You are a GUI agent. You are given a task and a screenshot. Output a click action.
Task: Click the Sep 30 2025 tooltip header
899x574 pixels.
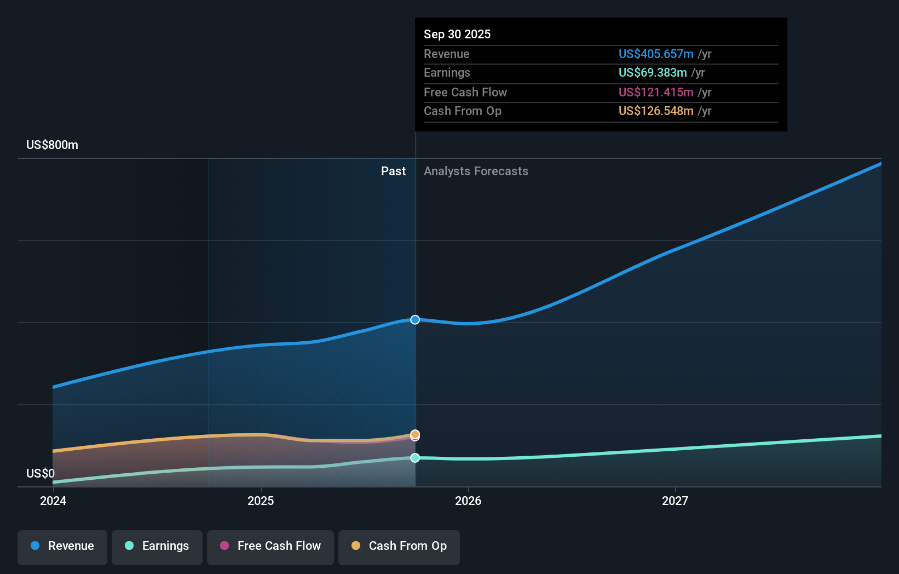(457, 34)
